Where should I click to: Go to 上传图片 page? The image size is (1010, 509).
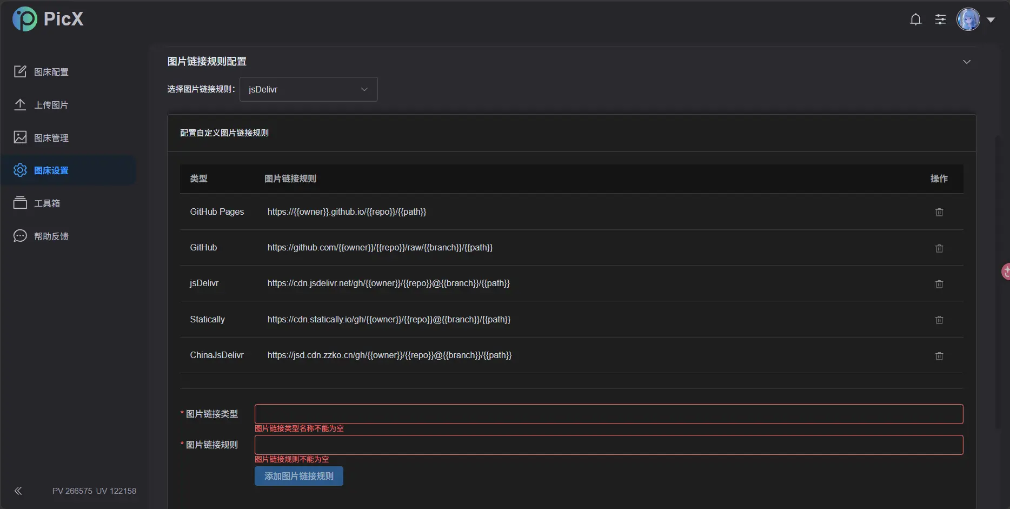click(69, 105)
